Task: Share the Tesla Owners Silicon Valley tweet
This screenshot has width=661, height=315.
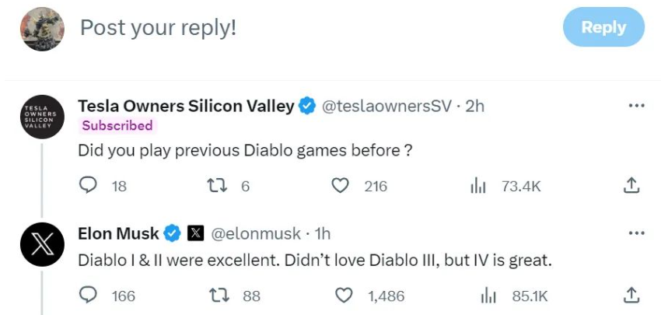Action: 631,186
